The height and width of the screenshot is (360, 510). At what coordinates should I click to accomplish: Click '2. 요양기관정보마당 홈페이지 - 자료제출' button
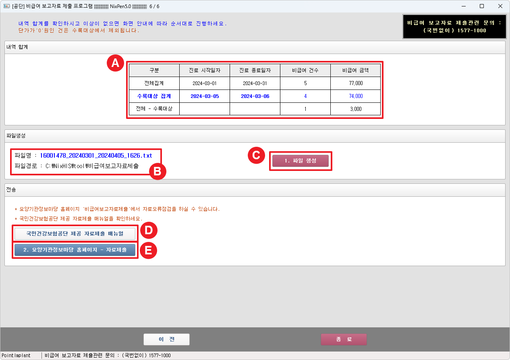75,250
